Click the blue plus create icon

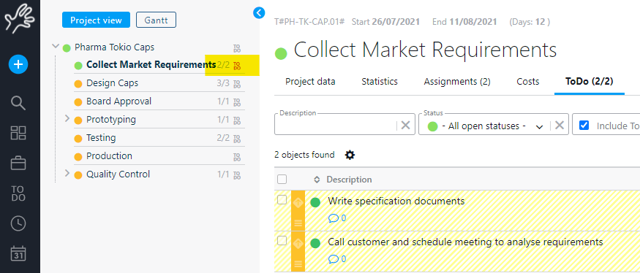[x=18, y=64]
